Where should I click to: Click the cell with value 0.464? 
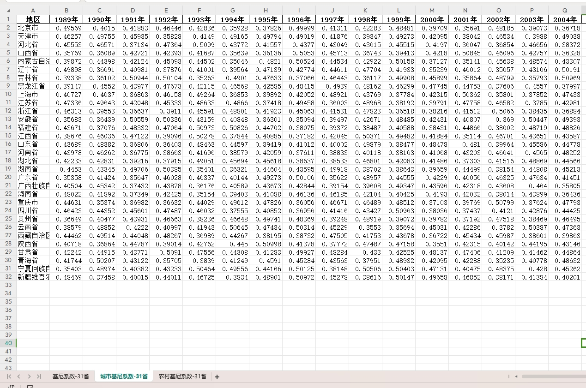(532, 185)
